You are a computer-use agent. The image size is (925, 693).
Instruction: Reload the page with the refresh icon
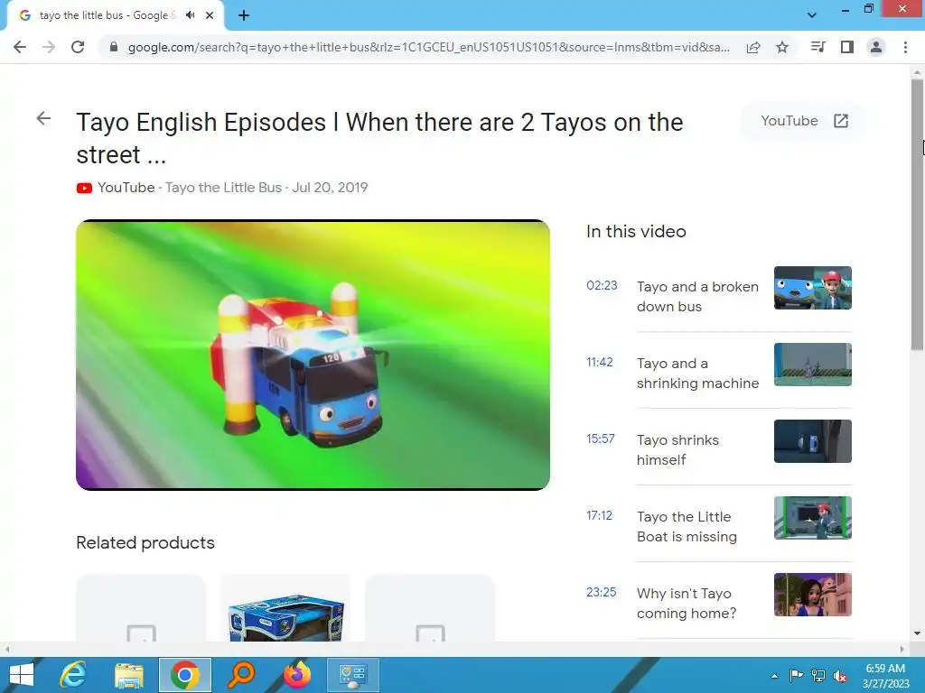pyautogui.click(x=78, y=47)
